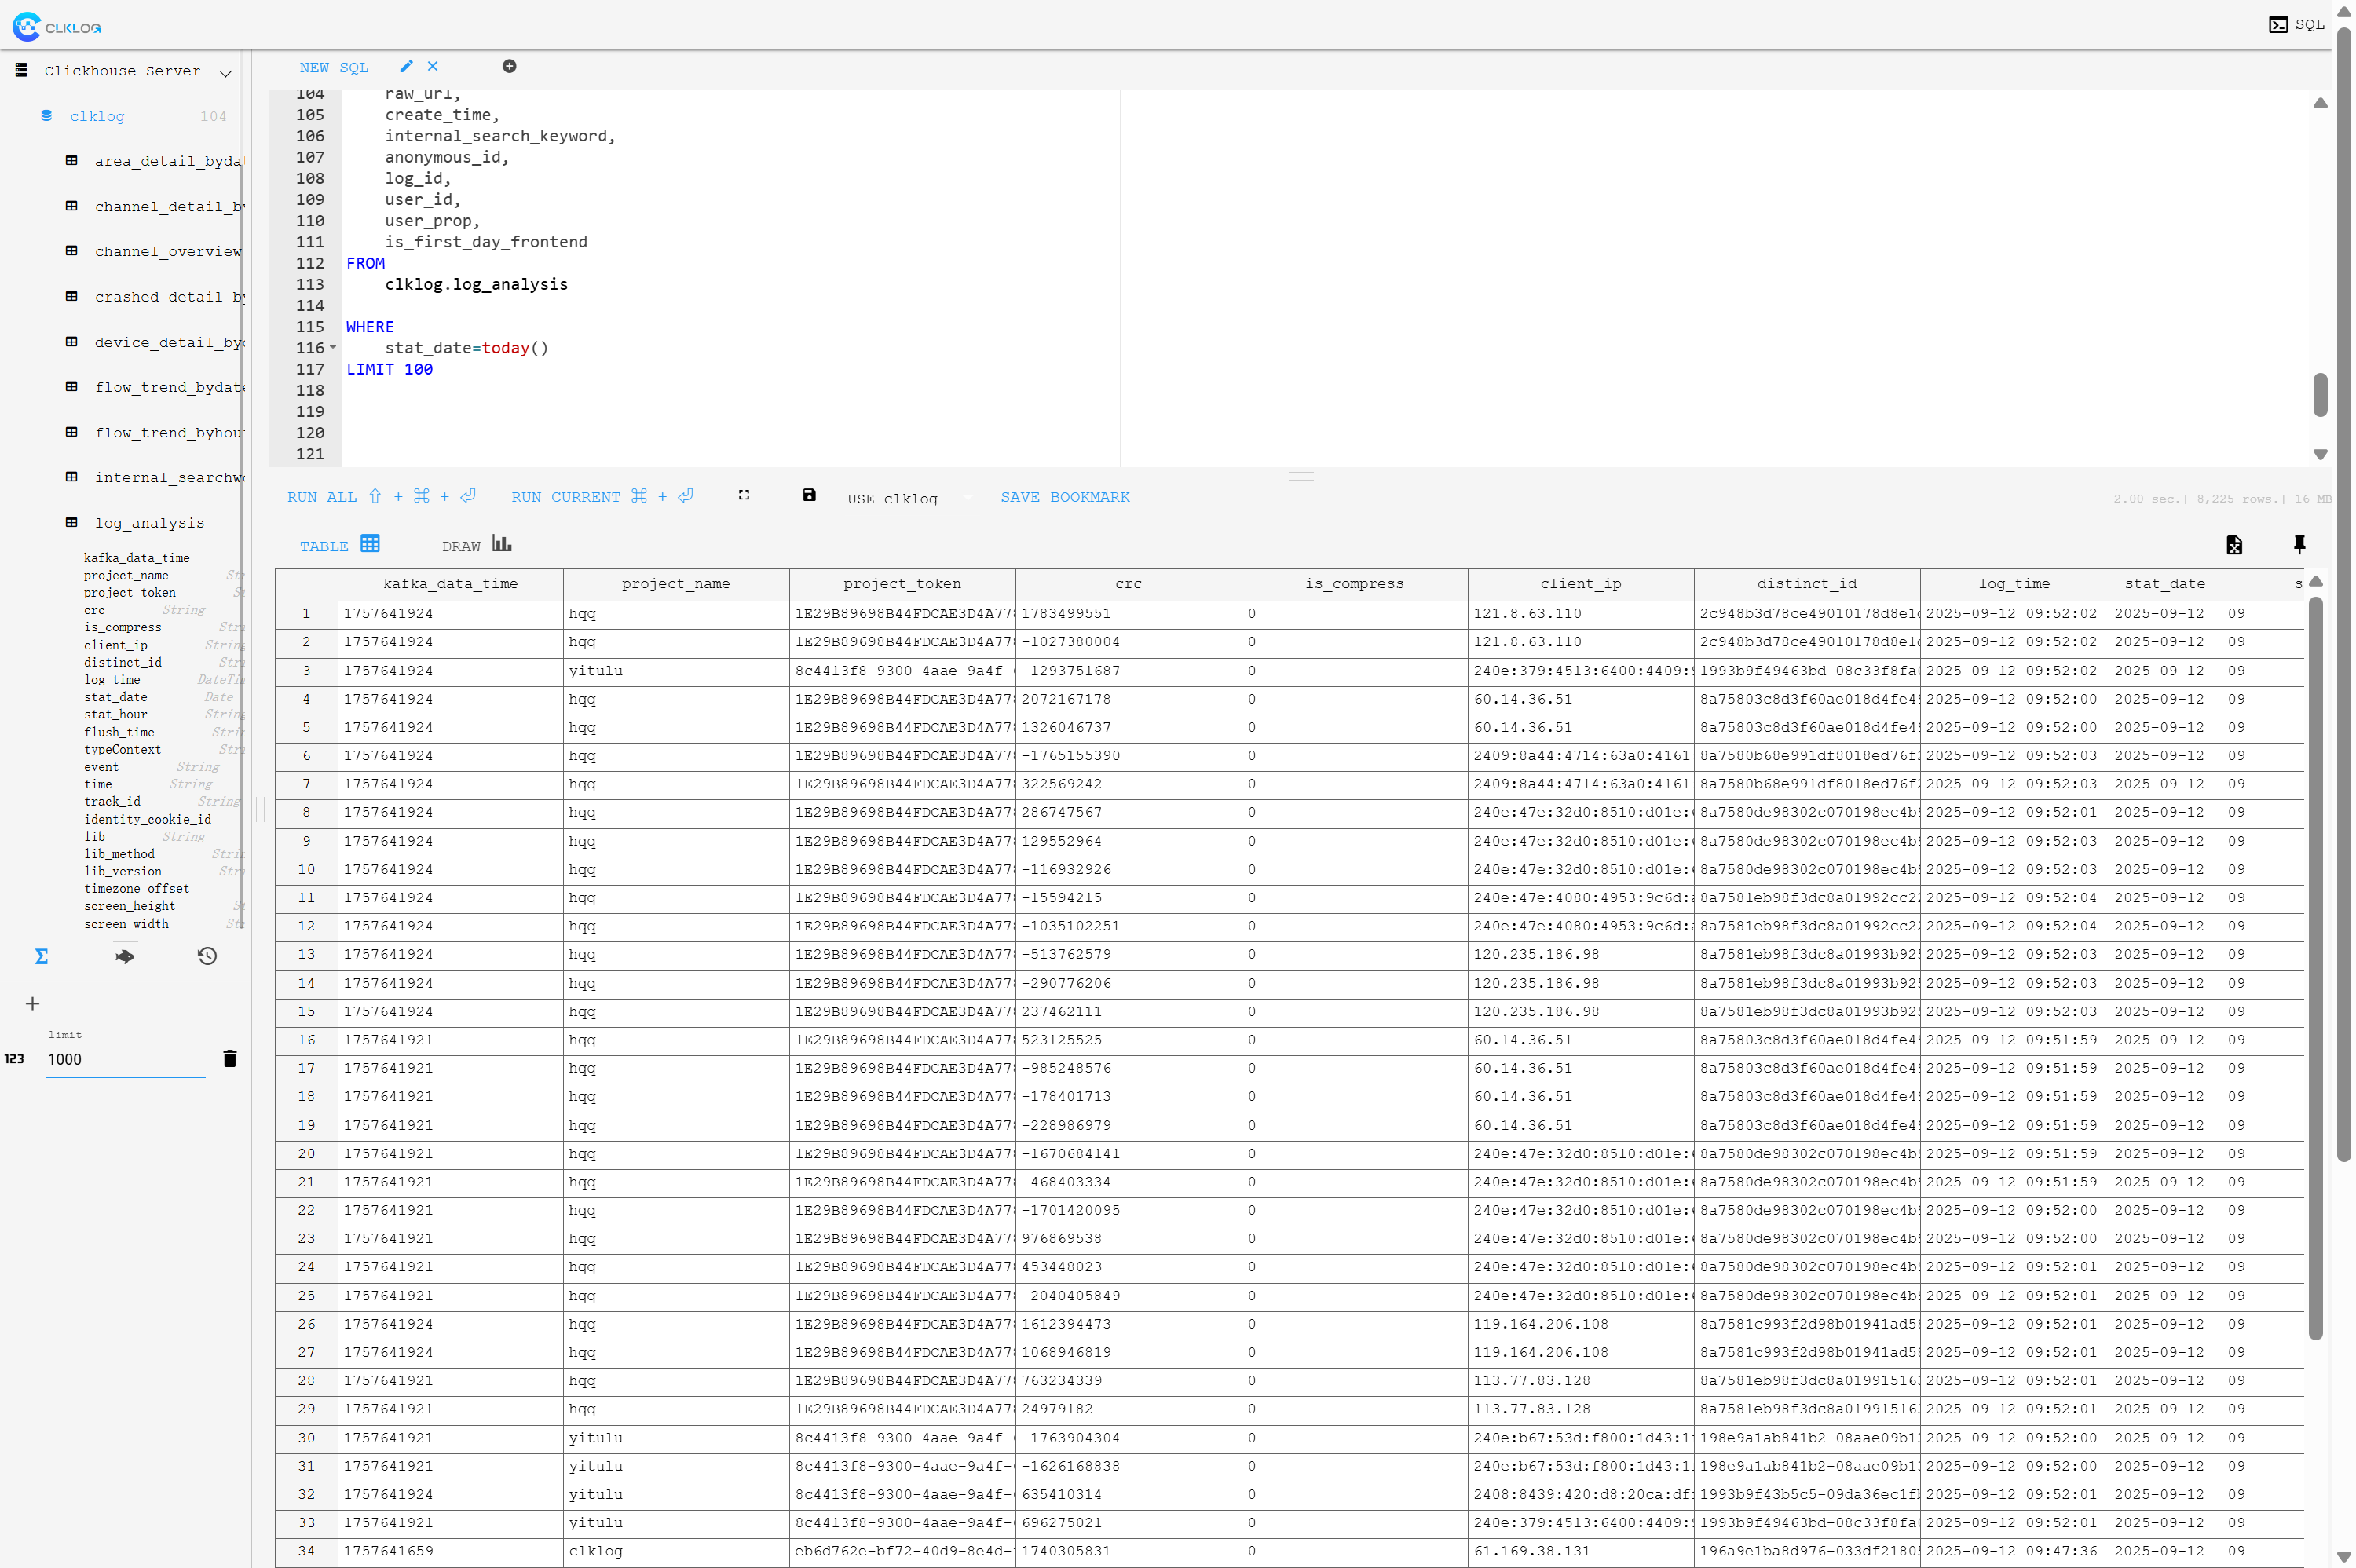Click the fullscreen editor icon
This screenshot has width=2356, height=1568.
(x=744, y=495)
